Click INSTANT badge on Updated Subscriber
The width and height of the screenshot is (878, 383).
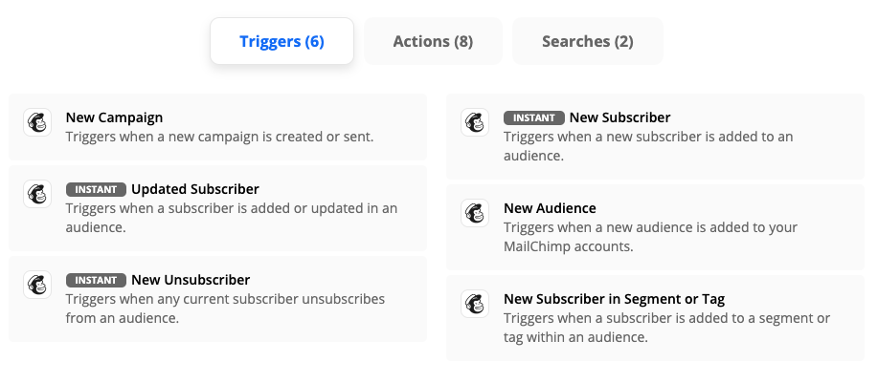pos(96,189)
